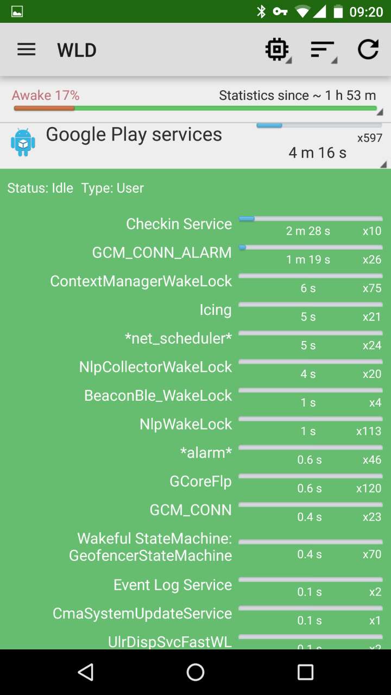
Task: Tap the CmaSystemUpdateService entry
Action: (195, 614)
